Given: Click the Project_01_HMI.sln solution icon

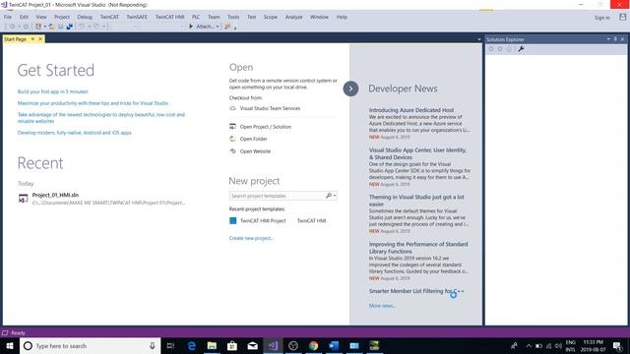Looking at the screenshot, I should click(x=24, y=199).
